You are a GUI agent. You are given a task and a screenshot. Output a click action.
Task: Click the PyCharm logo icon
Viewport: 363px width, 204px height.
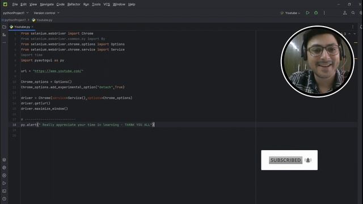(5, 4)
